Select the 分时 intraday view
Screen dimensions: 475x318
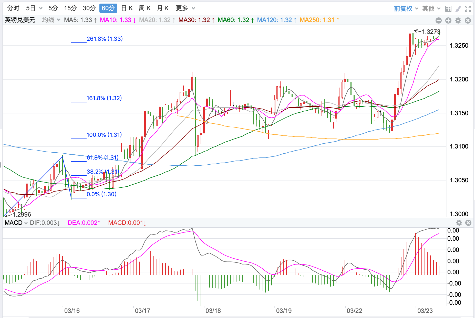pyautogui.click(x=13, y=8)
